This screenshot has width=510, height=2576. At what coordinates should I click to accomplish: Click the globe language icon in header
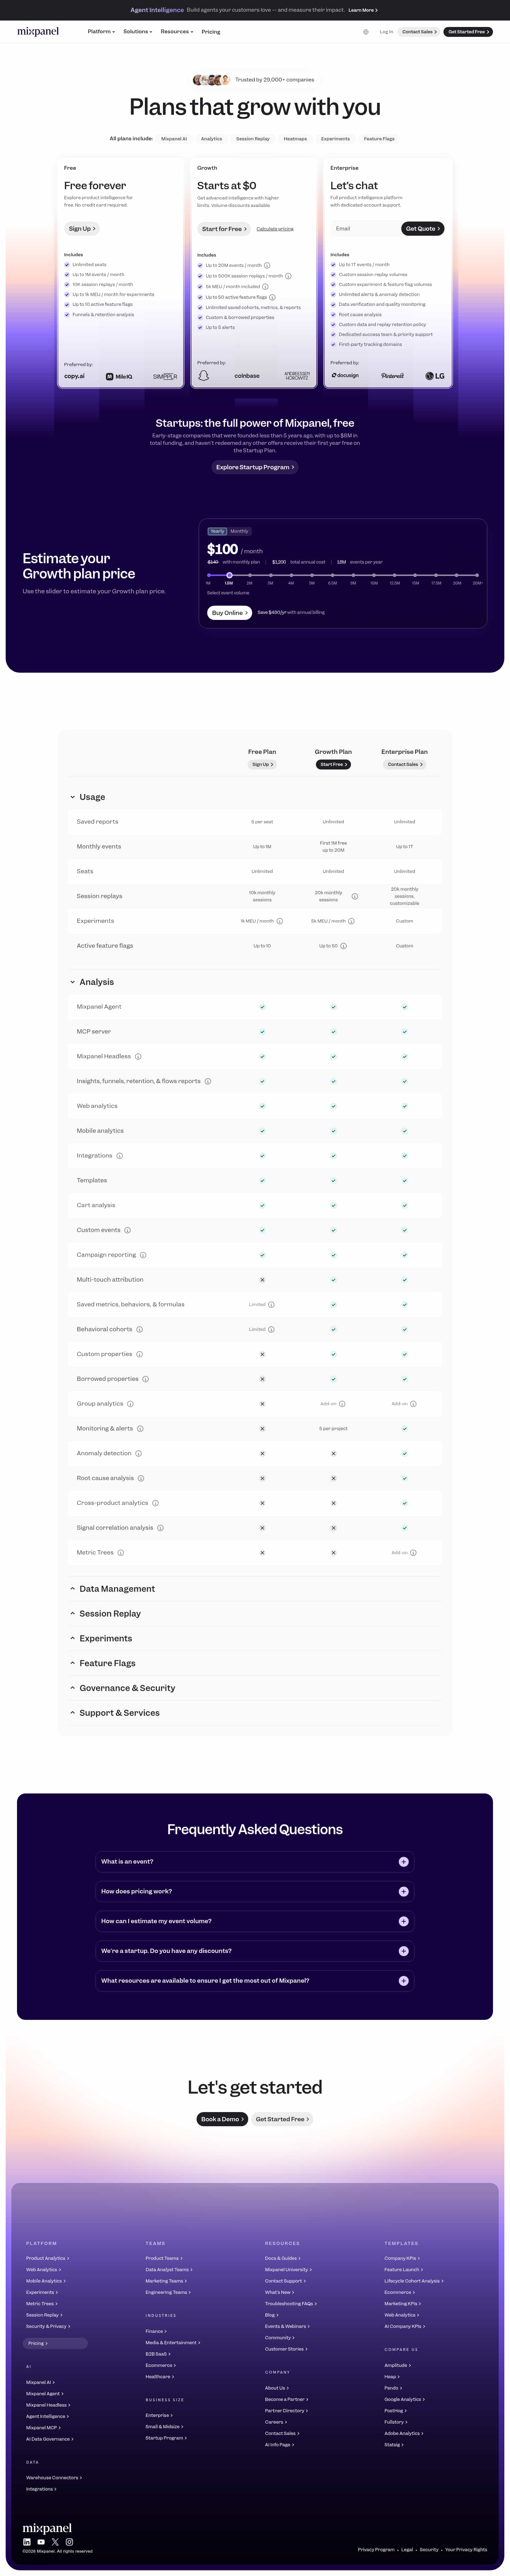tap(366, 32)
